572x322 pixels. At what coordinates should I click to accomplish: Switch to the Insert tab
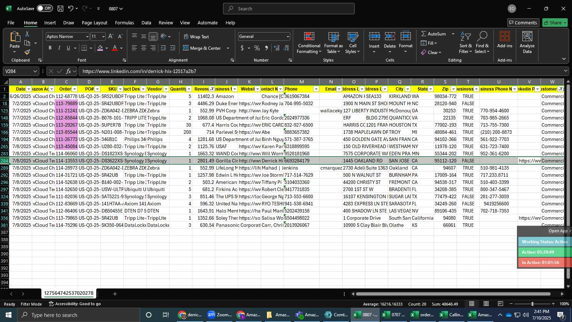50,23
